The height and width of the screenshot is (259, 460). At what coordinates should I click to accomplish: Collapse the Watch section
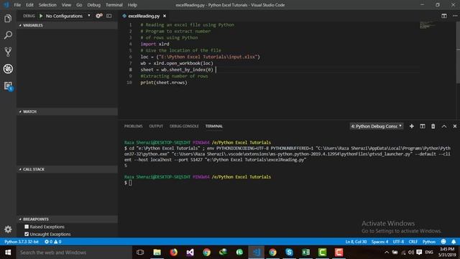pos(67,112)
